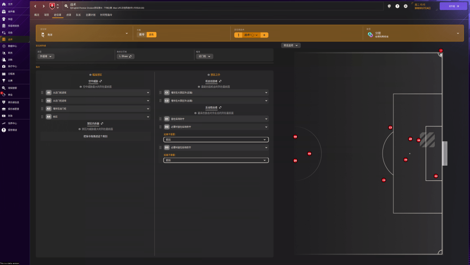
Task: Reset 机会创造者 chance creator order icon
Action: point(220,81)
